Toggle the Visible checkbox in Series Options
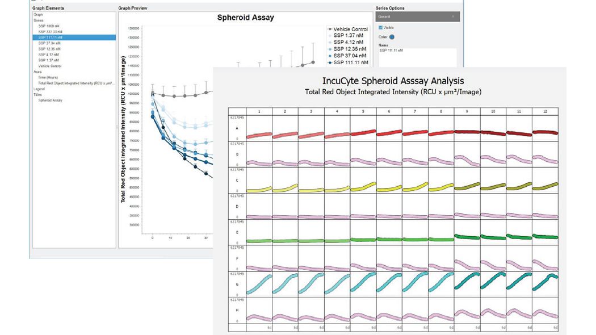Screen dimensions: 596x335 click(380, 28)
